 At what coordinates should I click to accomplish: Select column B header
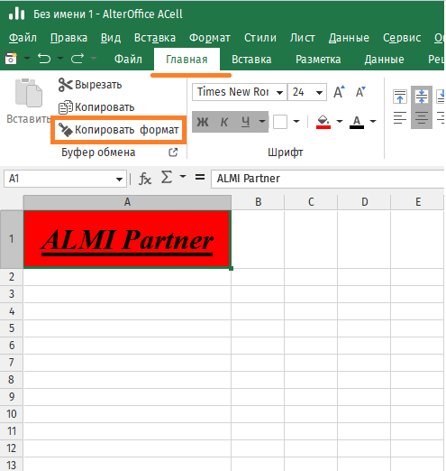258,202
